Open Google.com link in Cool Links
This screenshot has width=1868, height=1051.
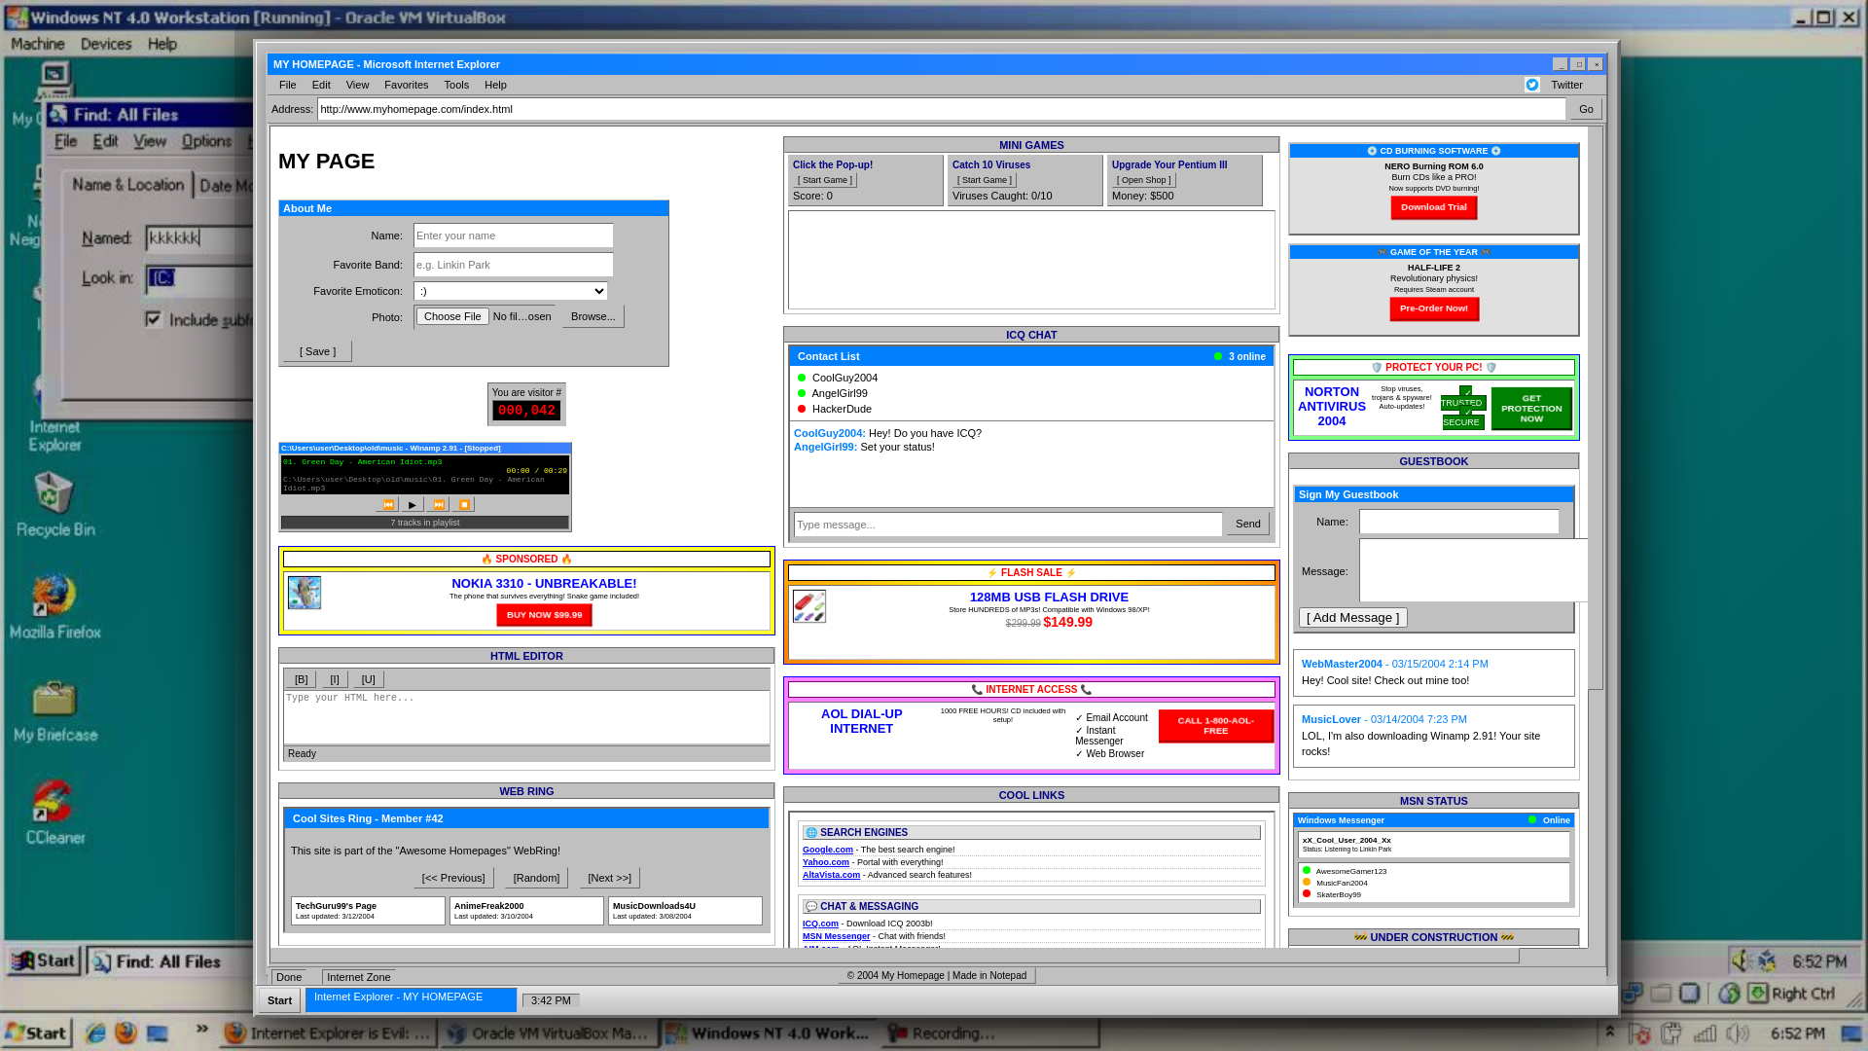pyautogui.click(x=828, y=850)
